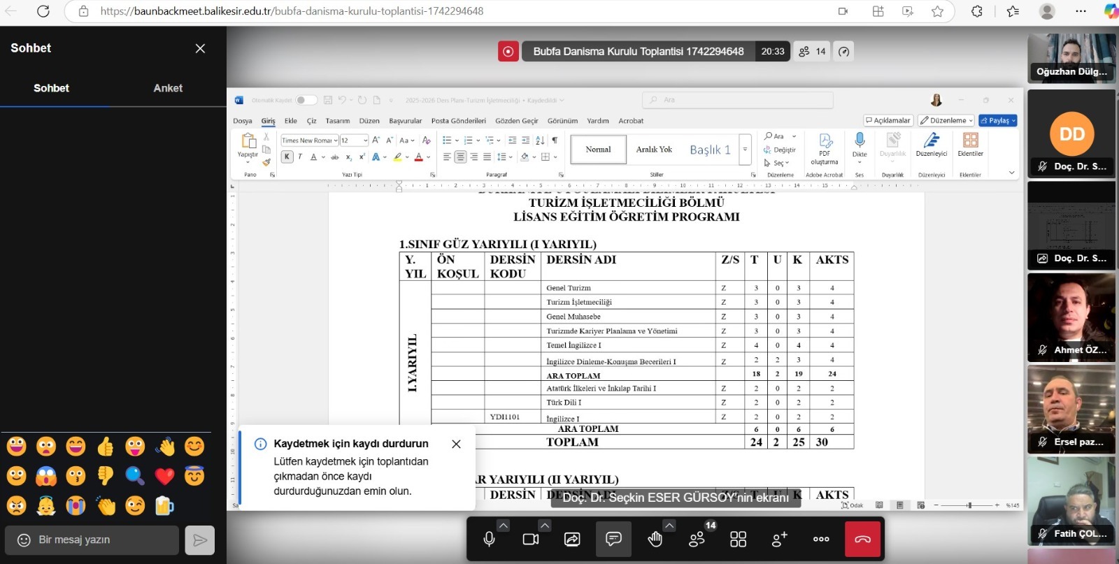Open the participants list in toolbar
Screen dimensions: 1119x564
tap(697, 539)
